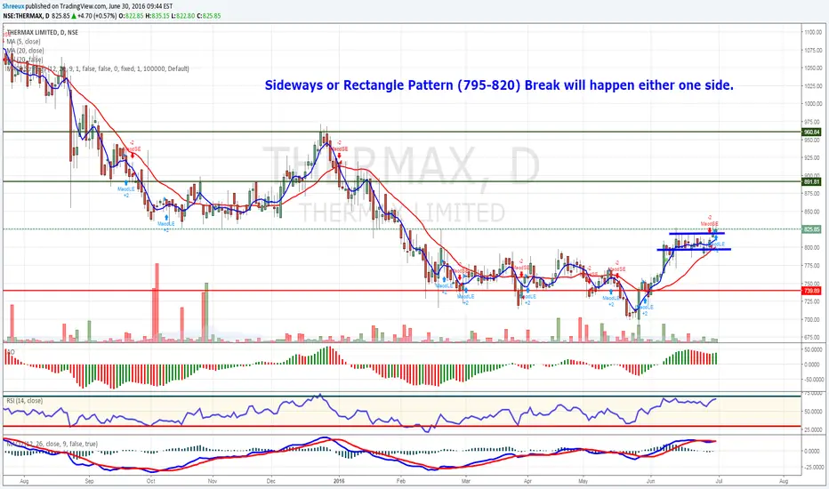Click the 775.00 price axis value

click(x=813, y=265)
